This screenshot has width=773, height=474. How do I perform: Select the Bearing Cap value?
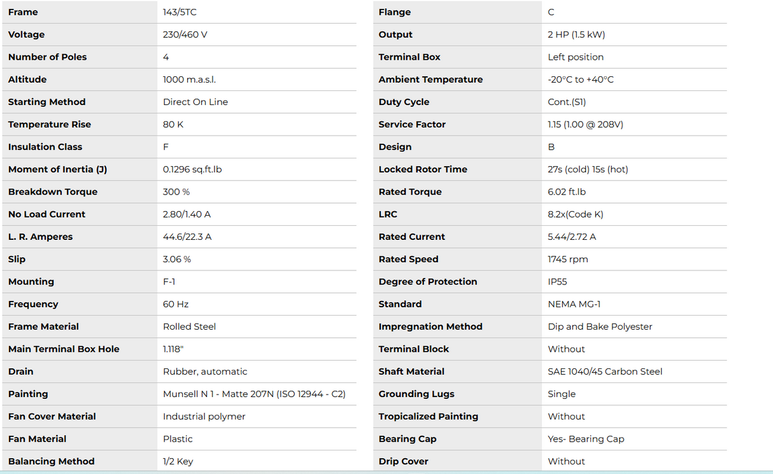[586, 439]
